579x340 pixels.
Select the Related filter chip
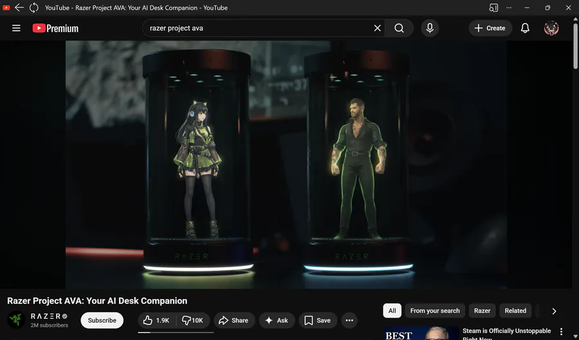(515, 311)
